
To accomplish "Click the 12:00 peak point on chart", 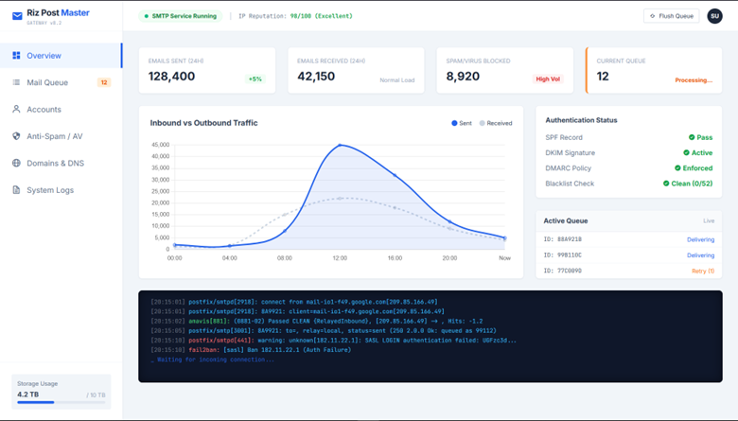I will coord(340,146).
